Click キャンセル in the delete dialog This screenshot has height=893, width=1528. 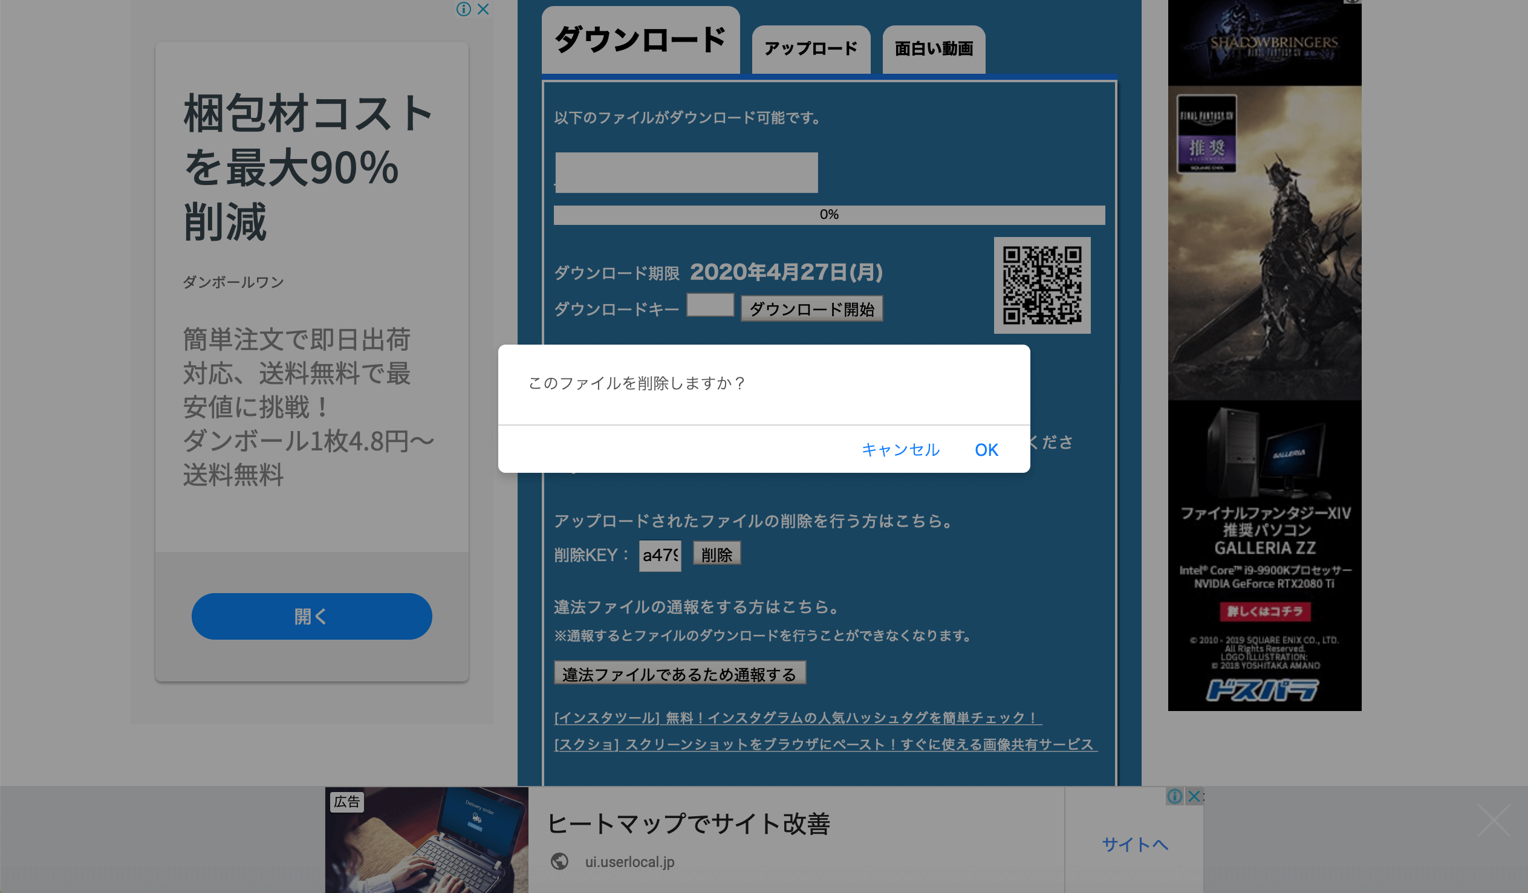click(x=900, y=449)
